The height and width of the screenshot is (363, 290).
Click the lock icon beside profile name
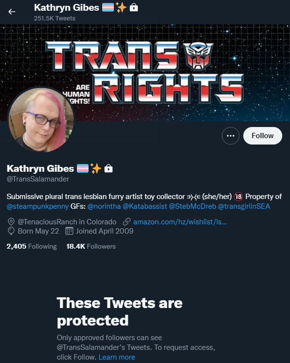(109, 168)
